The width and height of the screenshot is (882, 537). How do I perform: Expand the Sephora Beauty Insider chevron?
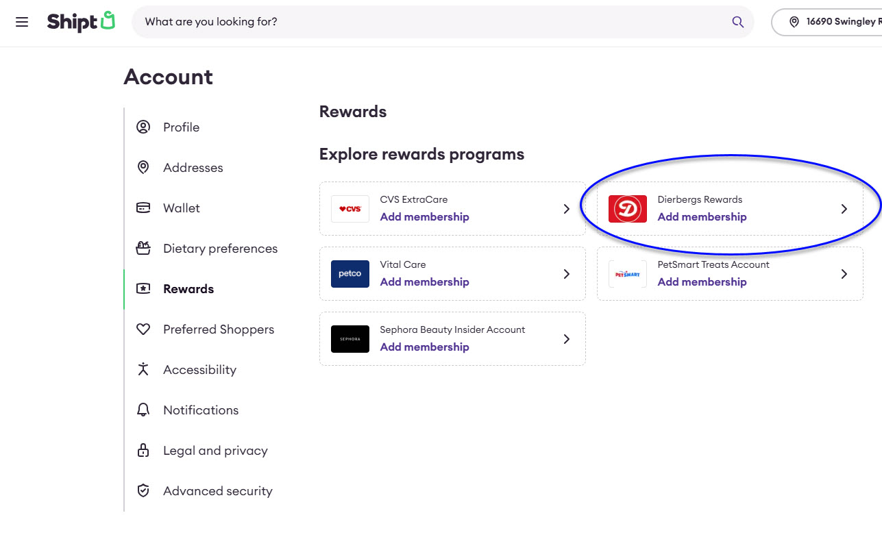[x=567, y=339]
